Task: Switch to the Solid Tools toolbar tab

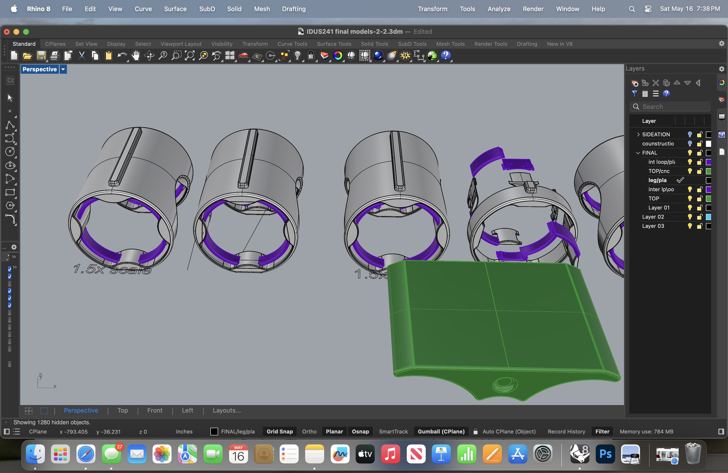Action: coord(374,44)
